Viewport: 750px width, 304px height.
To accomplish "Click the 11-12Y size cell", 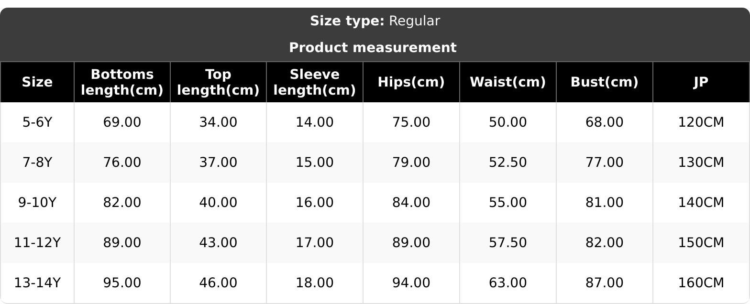I will tap(37, 243).
